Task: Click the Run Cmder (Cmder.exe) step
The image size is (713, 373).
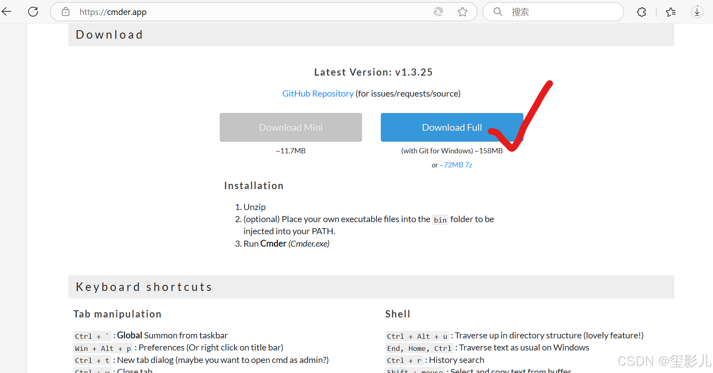Action: 286,244
